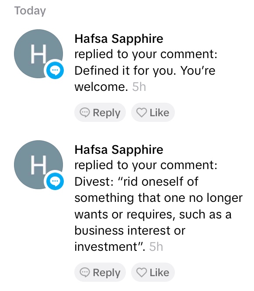
Task: Click the 5h timestamp after "welcome."
Action: pos(139,87)
